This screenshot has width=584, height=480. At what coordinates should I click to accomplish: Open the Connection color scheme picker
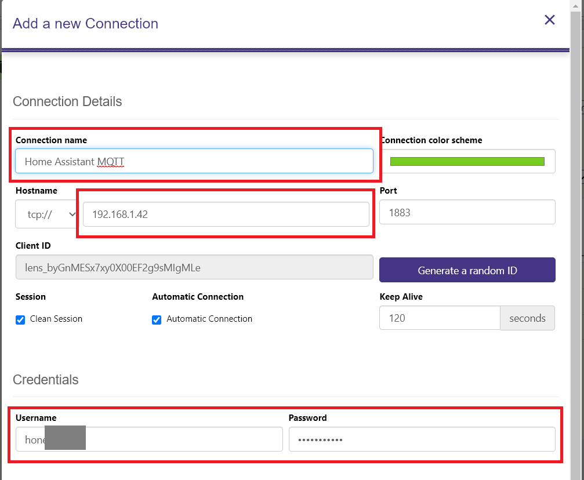[x=467, y=161]
